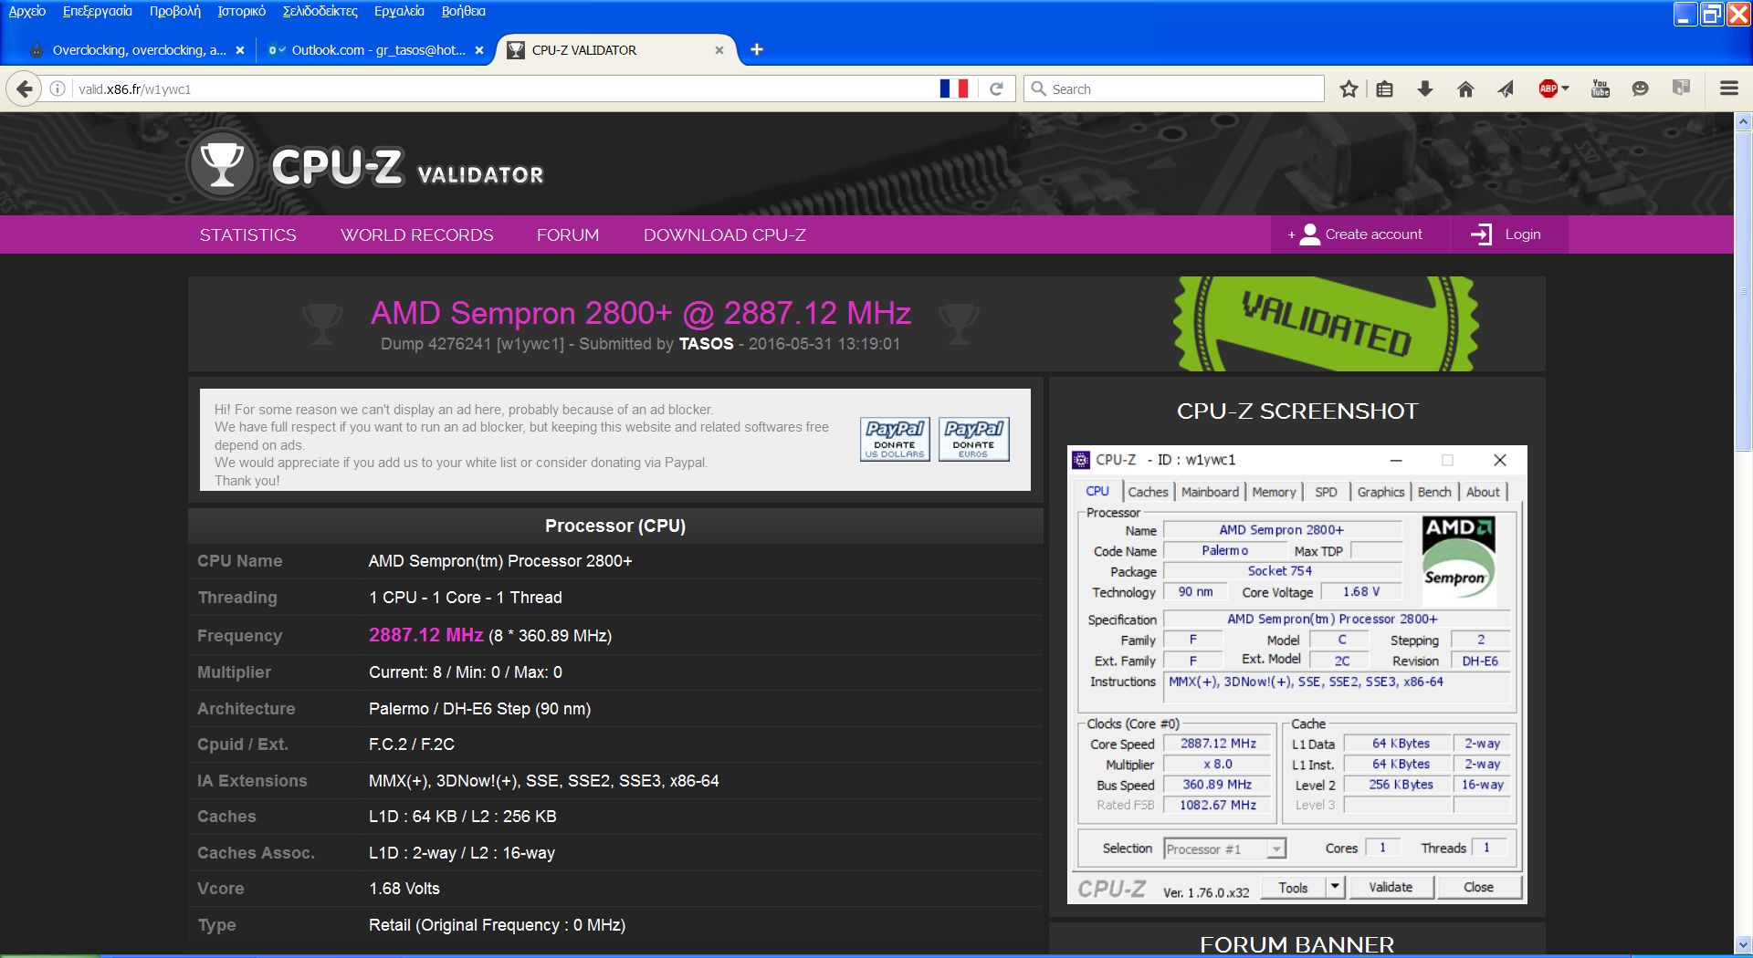Open the Αρχείο menu

click(27, 11)
